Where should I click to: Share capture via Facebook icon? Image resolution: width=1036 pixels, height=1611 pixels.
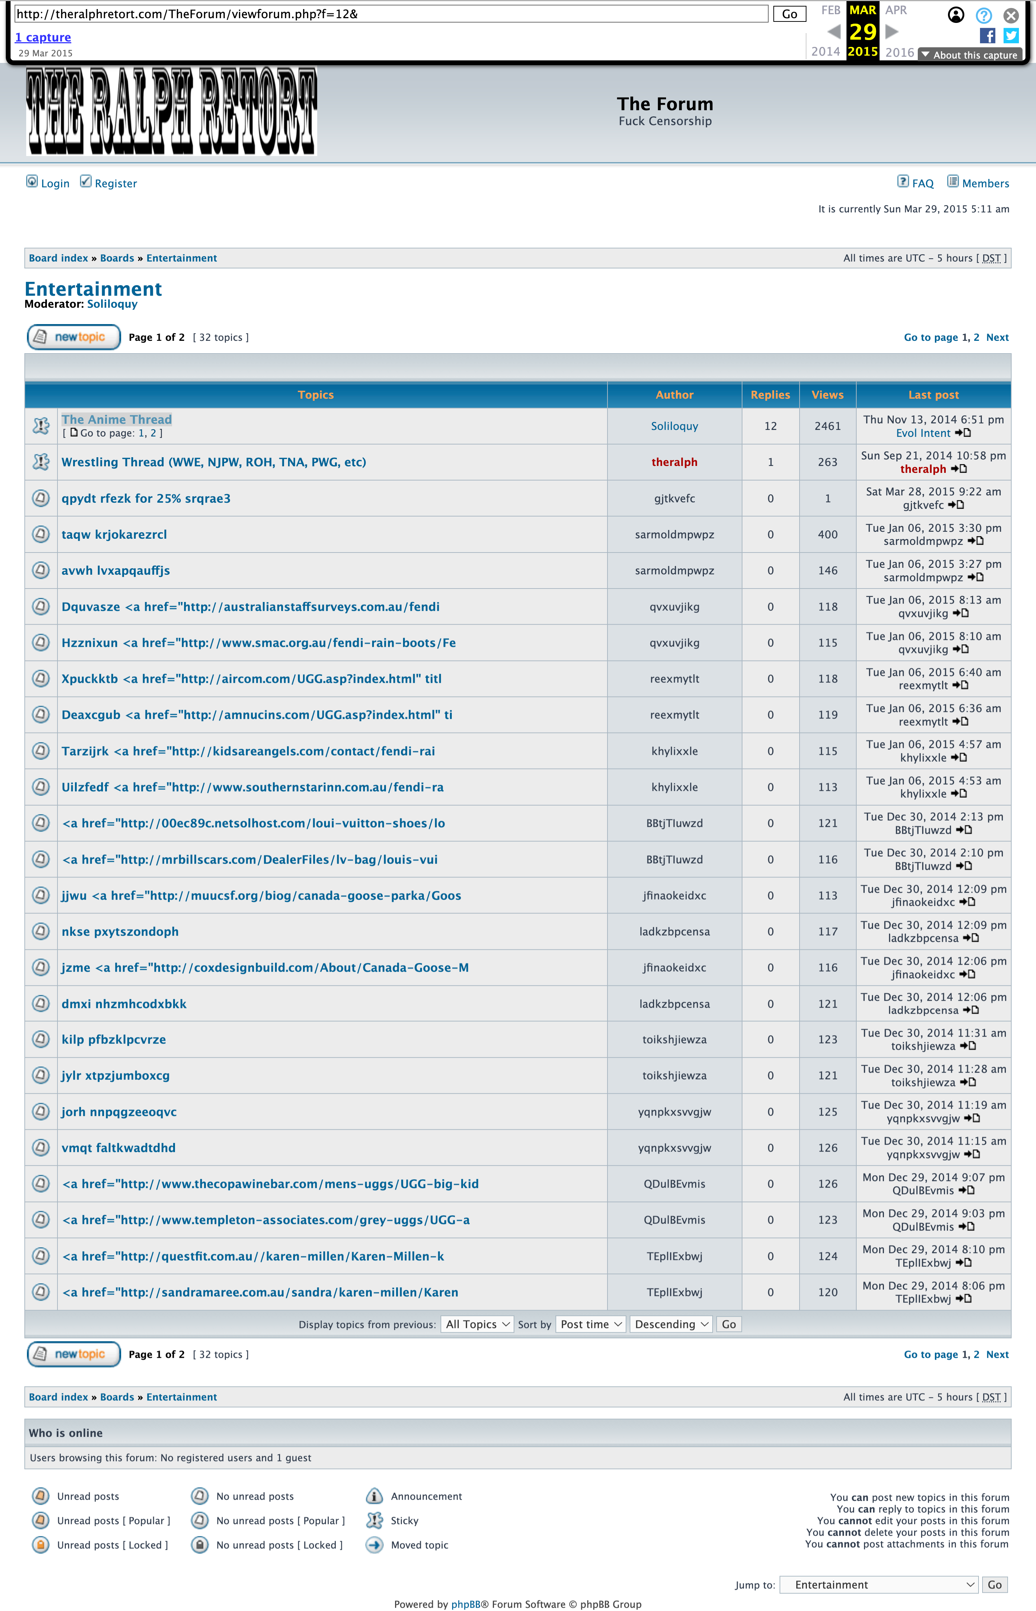point(987,36)
